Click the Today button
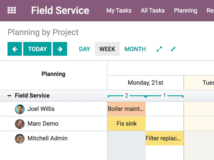Viewport: 214px width, 160px height. (x=37, y=49)
